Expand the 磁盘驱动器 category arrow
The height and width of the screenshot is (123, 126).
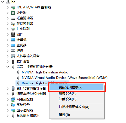click(x=8, y=18)
